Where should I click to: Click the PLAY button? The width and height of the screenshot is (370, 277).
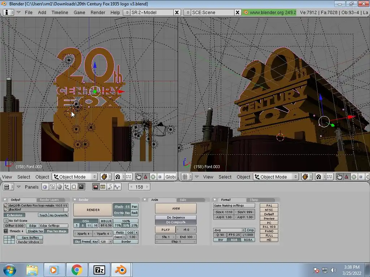coord(165,230)
